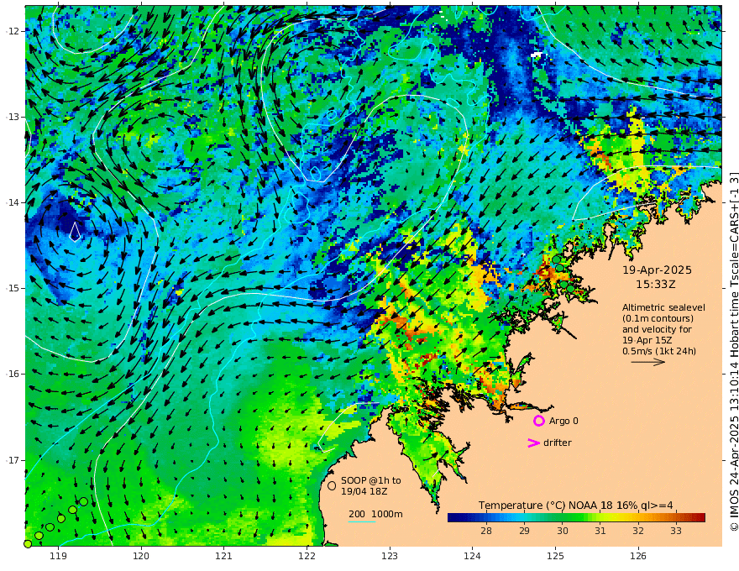This screenshot has height=571, width=739.
Task: Click latitude axis label -17
Action: 13,460
